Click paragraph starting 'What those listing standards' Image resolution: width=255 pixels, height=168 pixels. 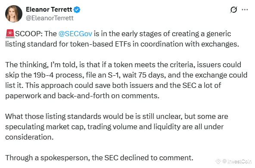point(117,127)
